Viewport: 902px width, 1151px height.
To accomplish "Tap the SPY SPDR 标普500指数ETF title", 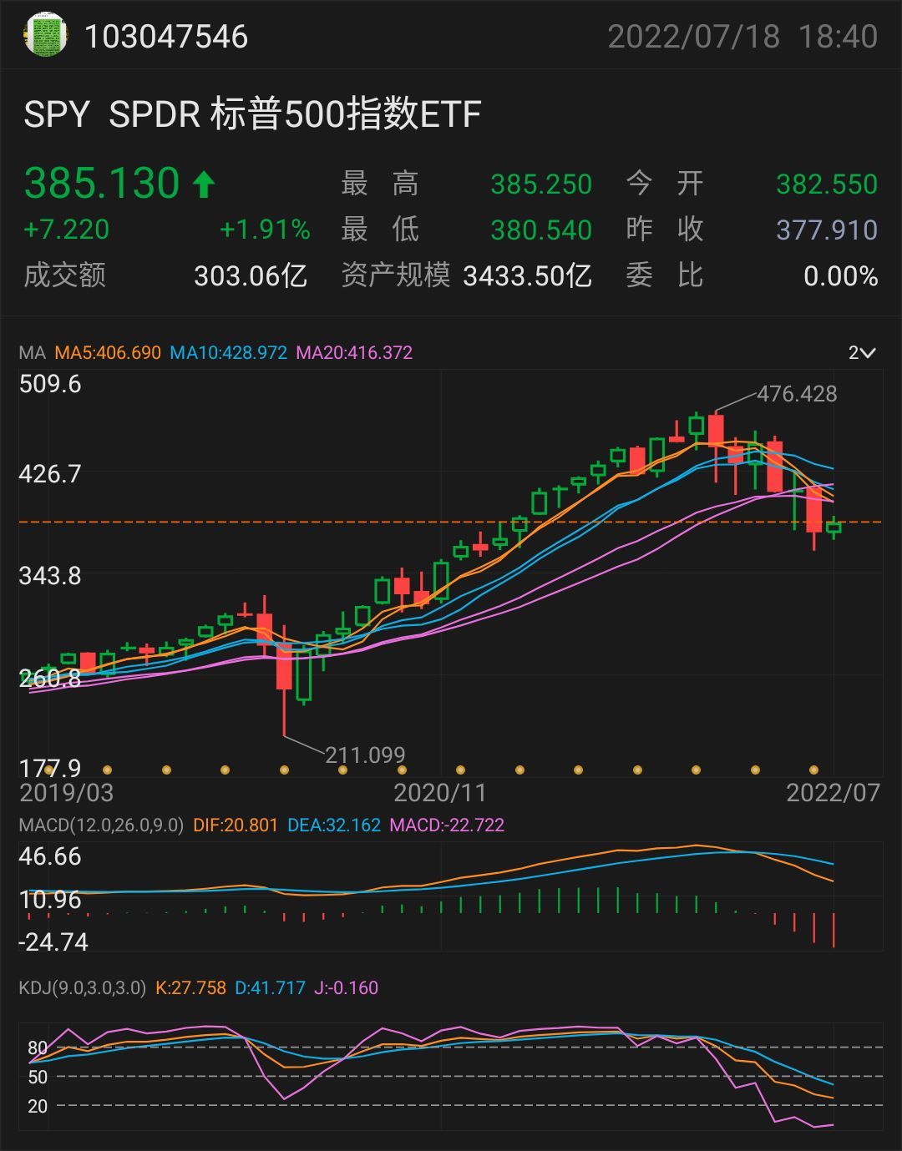I will [x=252, y=114].
